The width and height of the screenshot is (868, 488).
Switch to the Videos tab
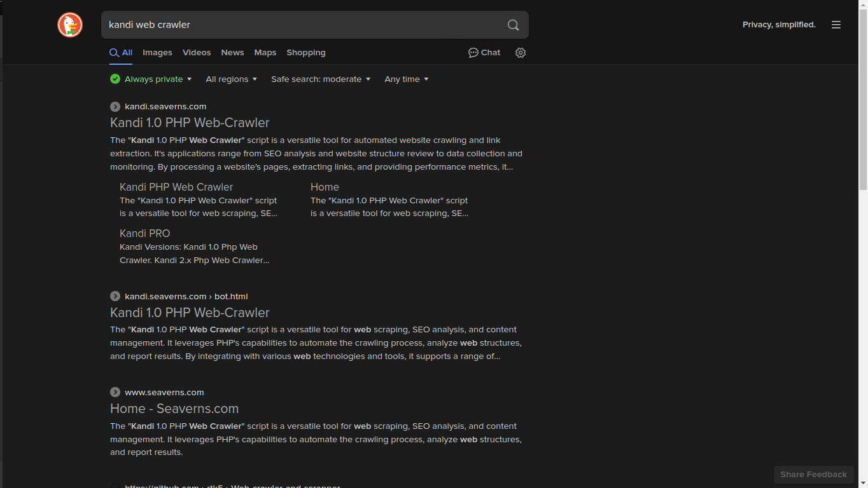197,53
